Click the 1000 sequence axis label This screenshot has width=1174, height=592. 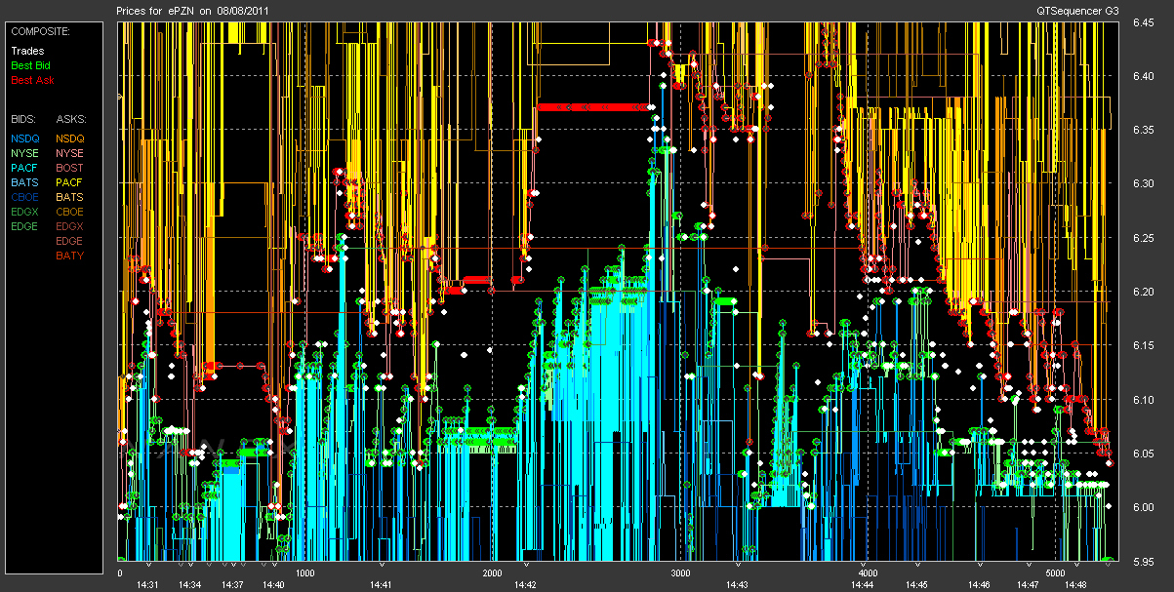point(305,573)
